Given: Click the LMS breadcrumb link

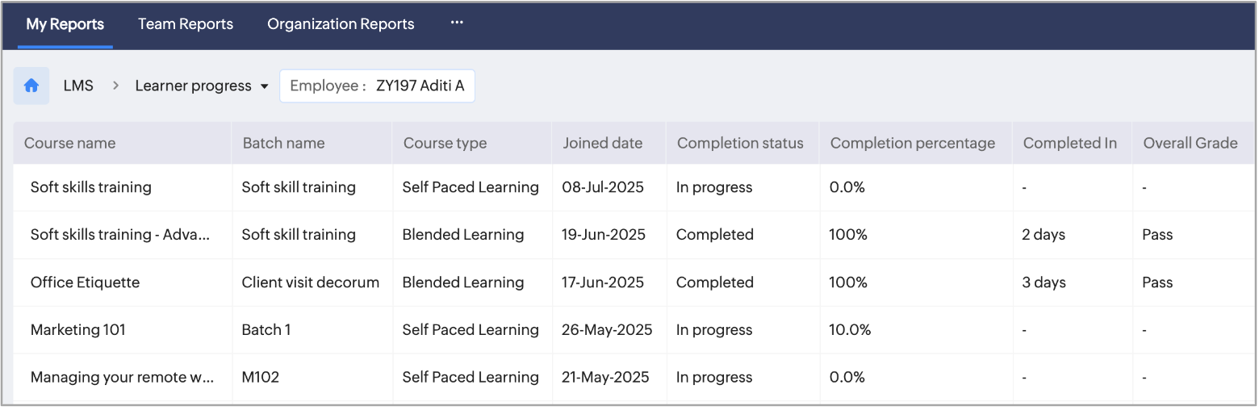Looking at the screenshot, I should pos(78,86).
